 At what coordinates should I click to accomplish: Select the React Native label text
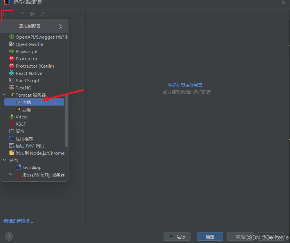tap(29, 73)
